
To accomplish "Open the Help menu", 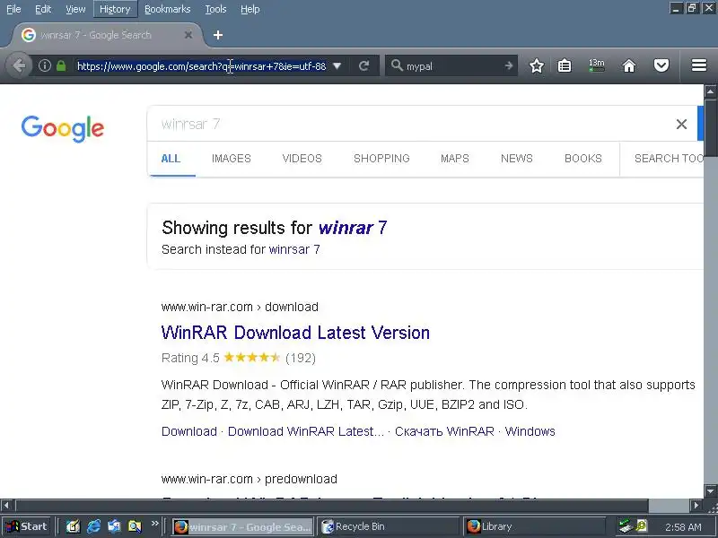I will click(250, 9).
